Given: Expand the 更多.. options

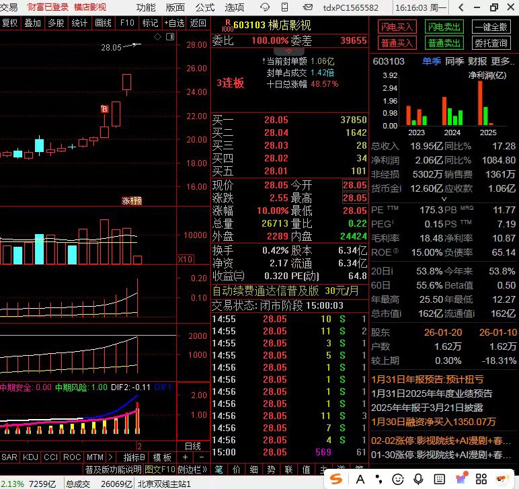Looking at the screenshot, I should point(502,61).
